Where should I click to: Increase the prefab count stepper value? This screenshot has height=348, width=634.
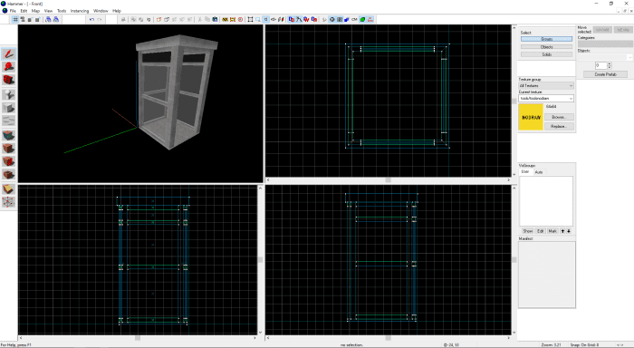pos(610,64)
